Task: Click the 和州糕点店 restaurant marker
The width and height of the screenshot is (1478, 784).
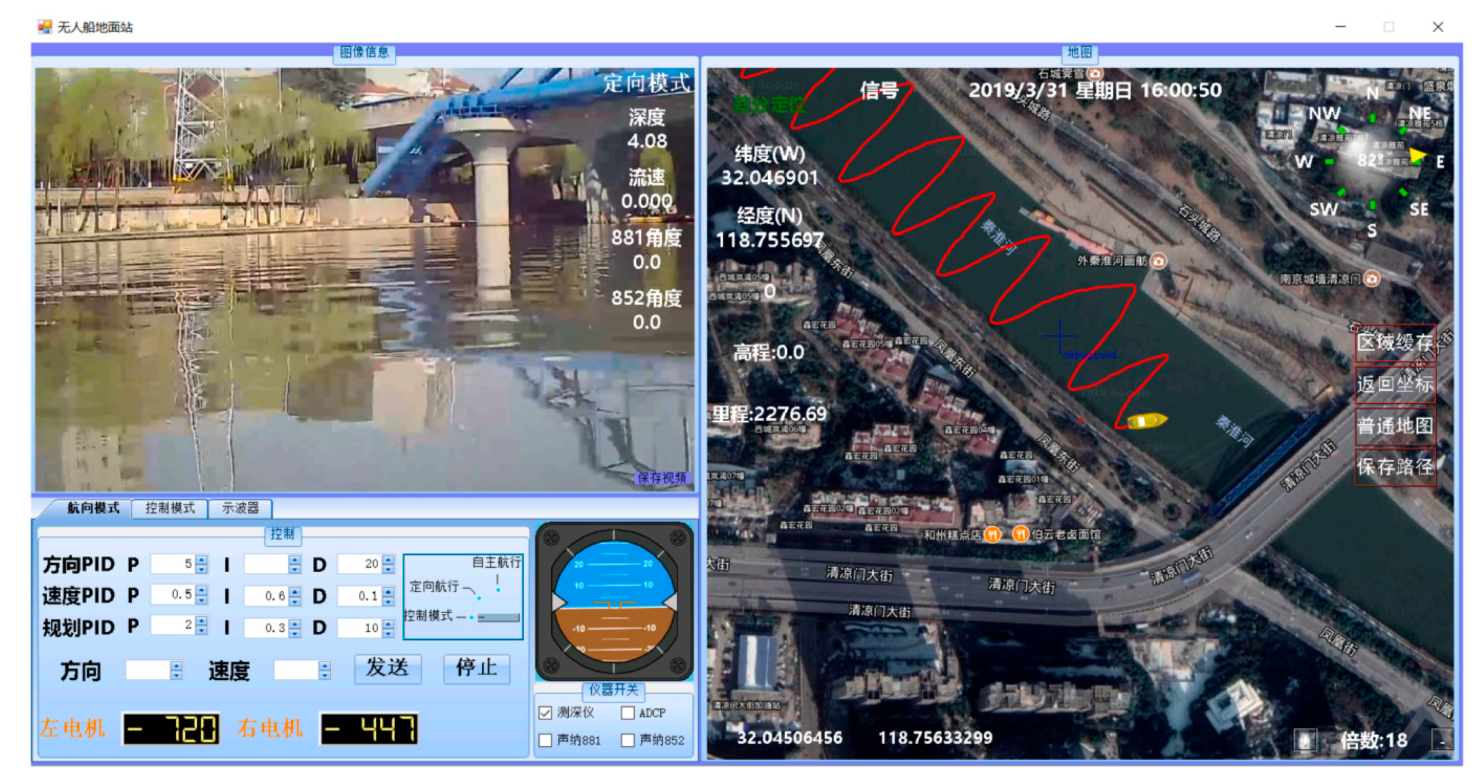Action: 992,534
